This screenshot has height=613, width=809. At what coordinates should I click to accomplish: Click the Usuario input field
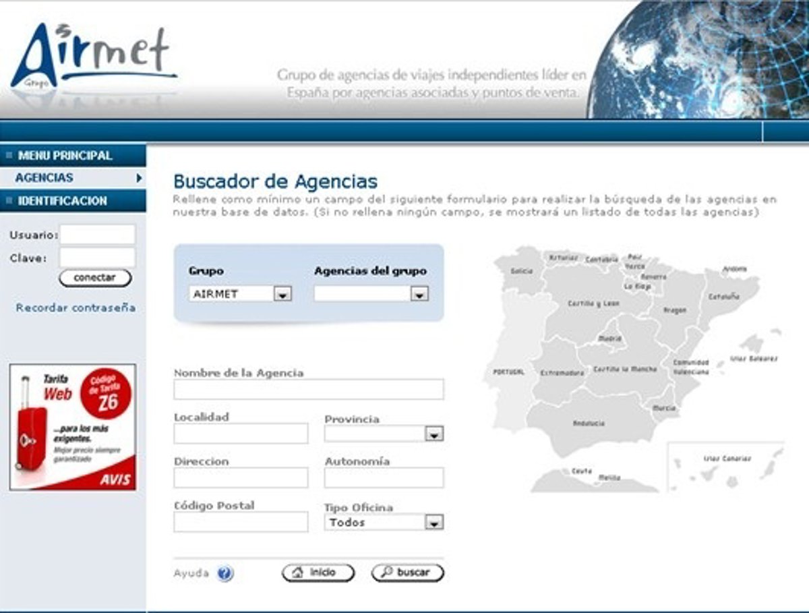click(x=98, y=235)
